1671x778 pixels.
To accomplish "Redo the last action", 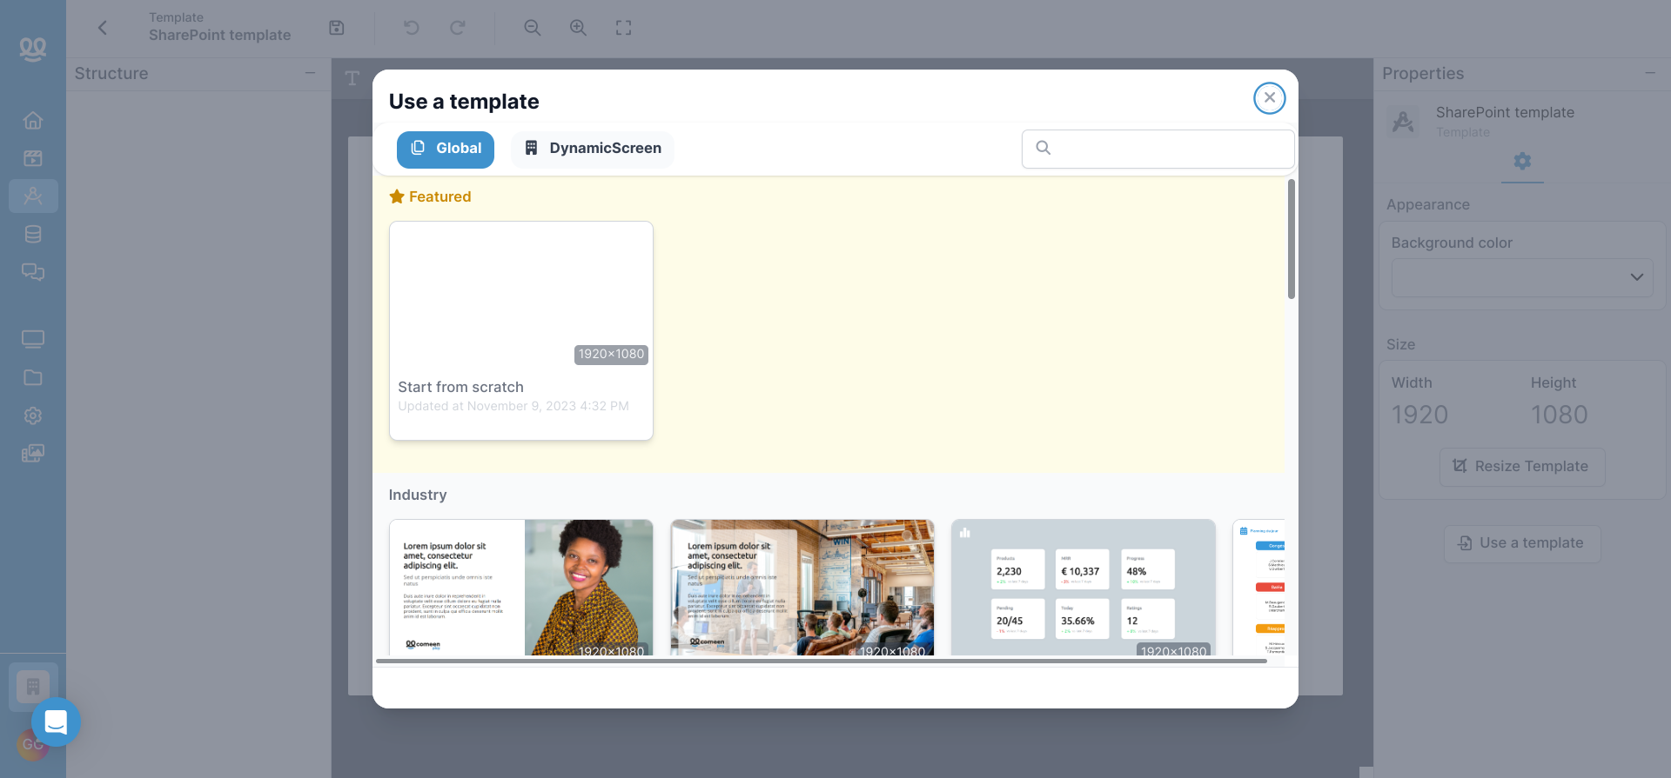I will point(457,28).
